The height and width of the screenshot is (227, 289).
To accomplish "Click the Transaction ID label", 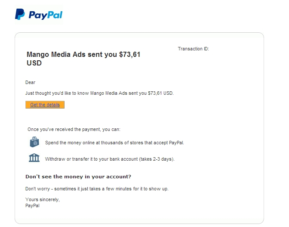I will (x=194, y=49).
